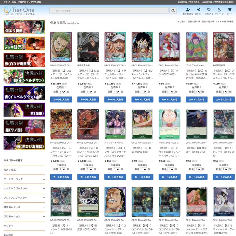Open 決戦の刻 黒(ワノ国) banner
The image size is (236, 236).
click(x=24, y=126)
